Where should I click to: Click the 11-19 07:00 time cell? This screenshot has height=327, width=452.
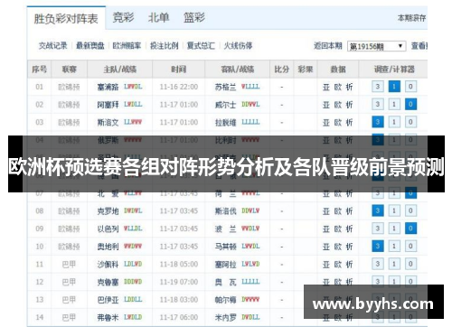179,282
